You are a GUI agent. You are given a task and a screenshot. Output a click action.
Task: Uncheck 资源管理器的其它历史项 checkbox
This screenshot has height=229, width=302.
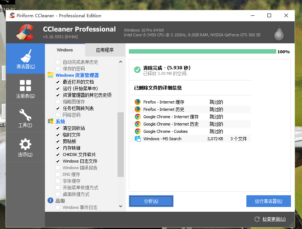(x=58, y=95)
